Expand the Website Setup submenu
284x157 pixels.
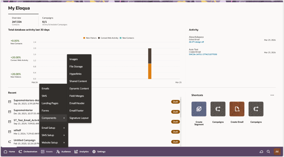click(x=54, y=142)
